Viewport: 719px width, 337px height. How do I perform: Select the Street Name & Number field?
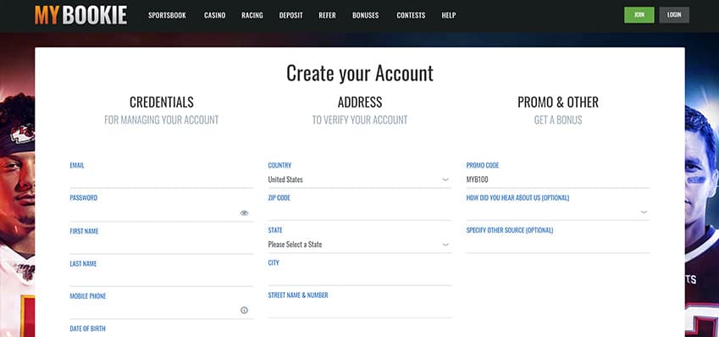[359, 310]
